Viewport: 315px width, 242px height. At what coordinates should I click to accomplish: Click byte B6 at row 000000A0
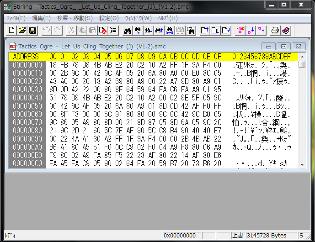(x=53, y=147)
